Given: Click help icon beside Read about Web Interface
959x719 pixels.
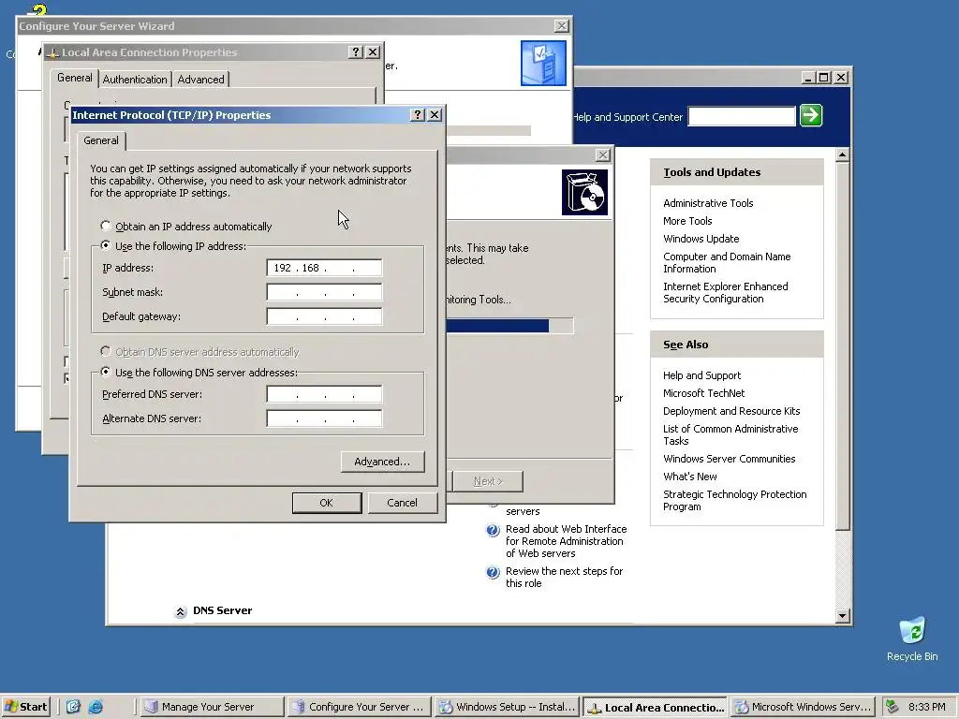Looking at the screenshot, I should (x=493, y=530).
